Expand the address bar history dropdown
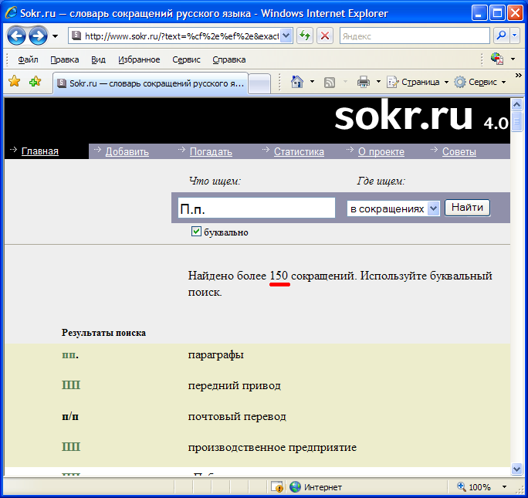 click(x=286, y=36)
